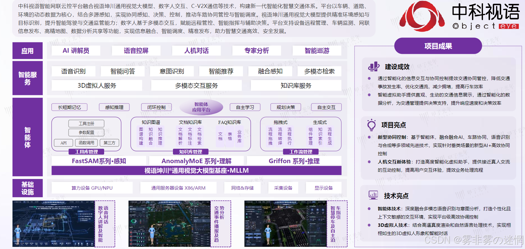Select the 工具库管理 purple label
The image size is (525, 249).
[x=86, y=152]
